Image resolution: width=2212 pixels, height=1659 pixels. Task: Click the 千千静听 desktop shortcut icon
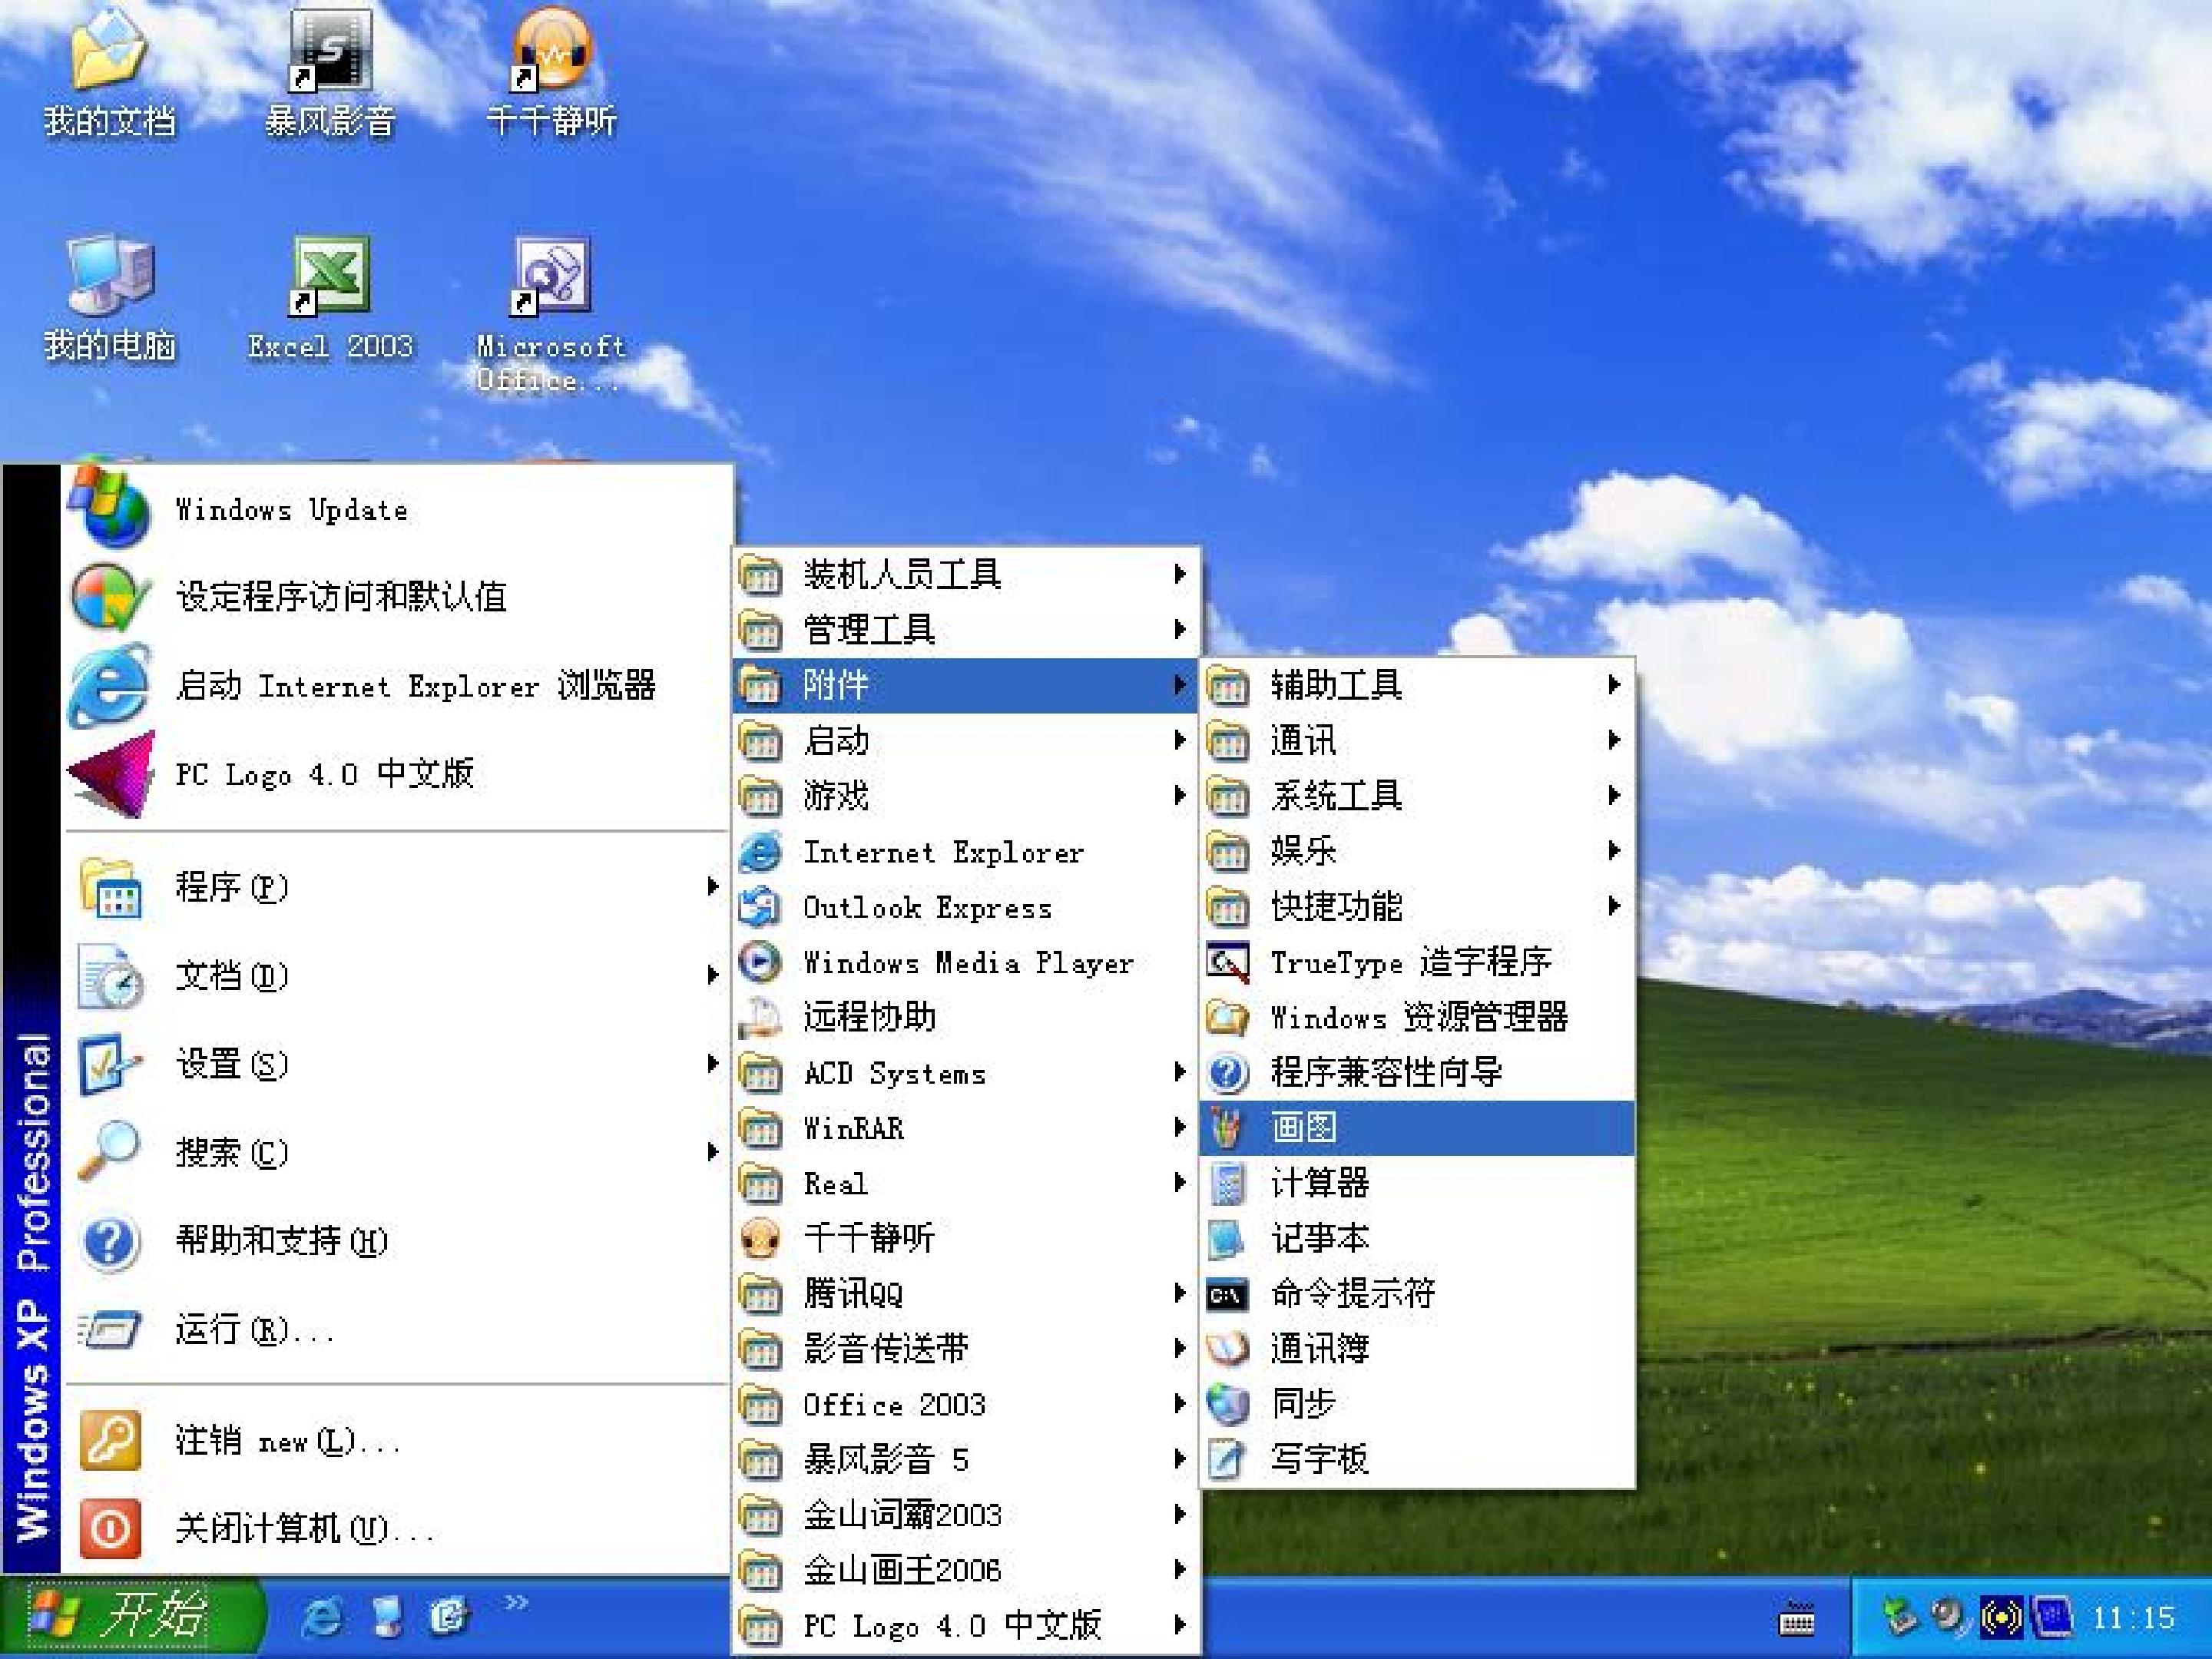[551, 75]
